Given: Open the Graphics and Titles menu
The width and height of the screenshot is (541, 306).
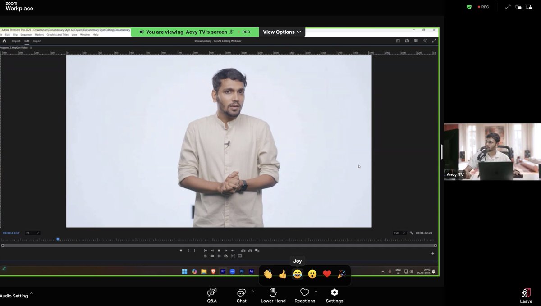Looking at the screenshot, I should [58, 35].
